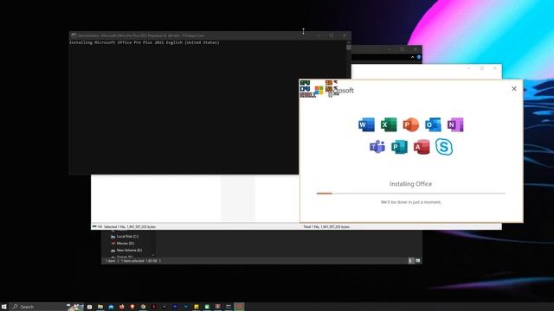The image size is (554, 311).
Task: Open the Windows Start menu
Action: pos(3,307)
